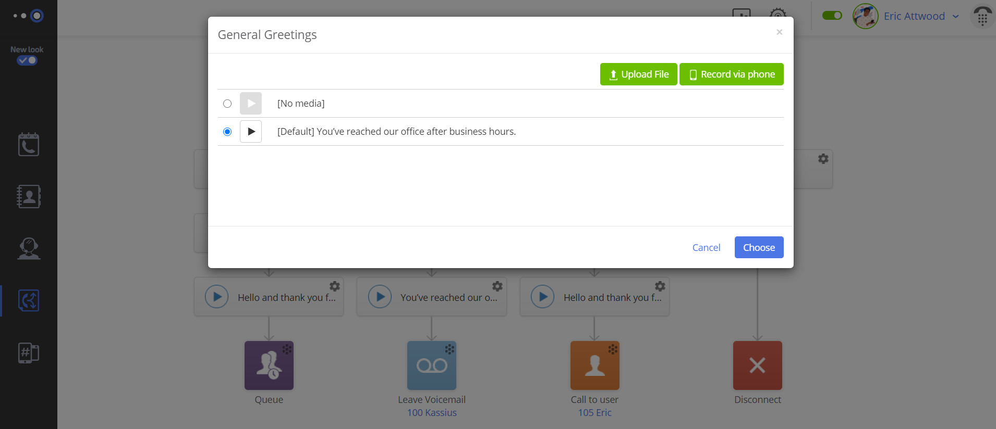Play the first Hello and thank you greeting

pyautogui.click(x=217, y=297)
